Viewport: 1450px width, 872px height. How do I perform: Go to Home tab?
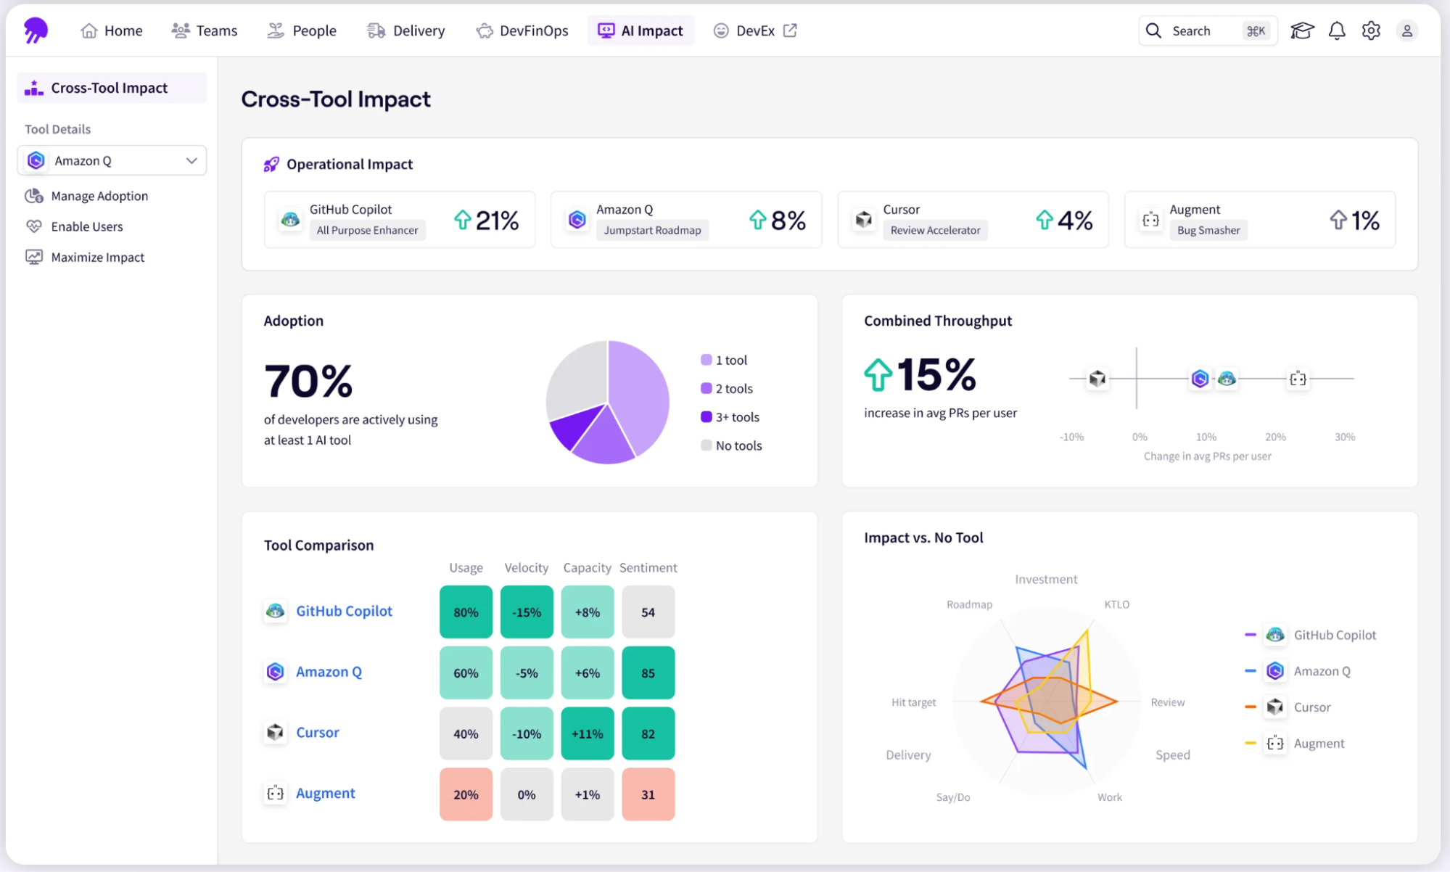click(x=111, y=30)
